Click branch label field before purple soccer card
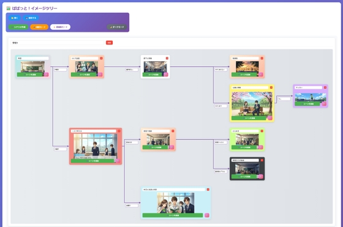Screen dimensions: 343x227 point(284,99)
